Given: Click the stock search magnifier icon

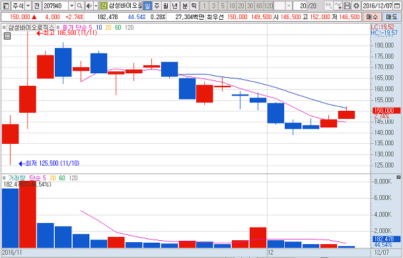Looking at the screenshot, I should [x=80, y=5].
